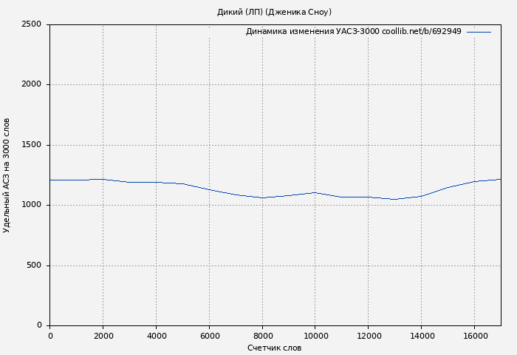Click the 500 tick label on y-axis
Screen dimensions: 517x355
coord(34,266)
